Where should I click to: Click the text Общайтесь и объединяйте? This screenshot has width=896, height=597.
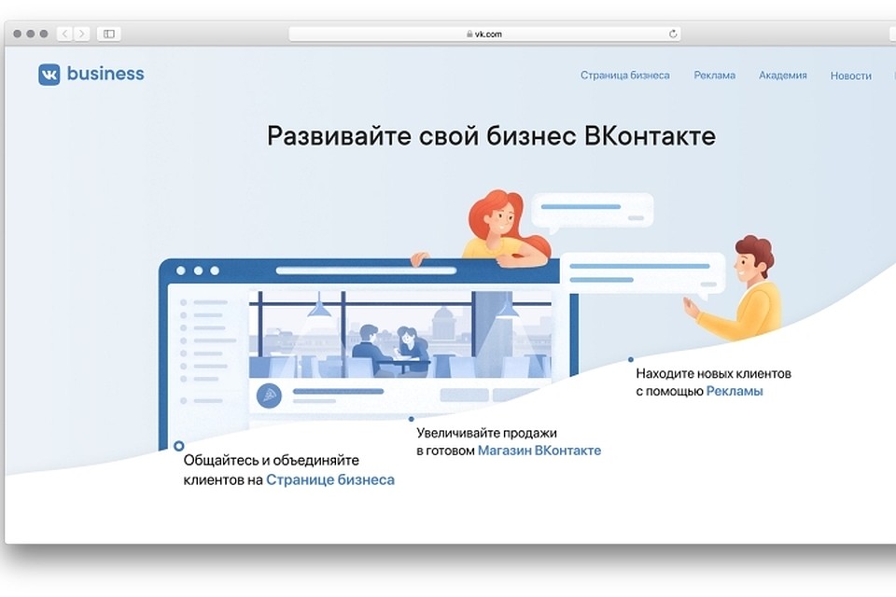(272, 460)
